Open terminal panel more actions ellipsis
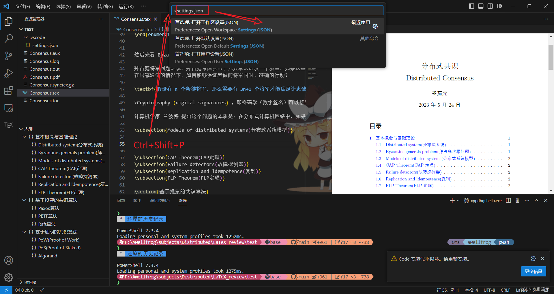Image resolution: width=554 pixels, height=294 pixels. coord(527,200)
